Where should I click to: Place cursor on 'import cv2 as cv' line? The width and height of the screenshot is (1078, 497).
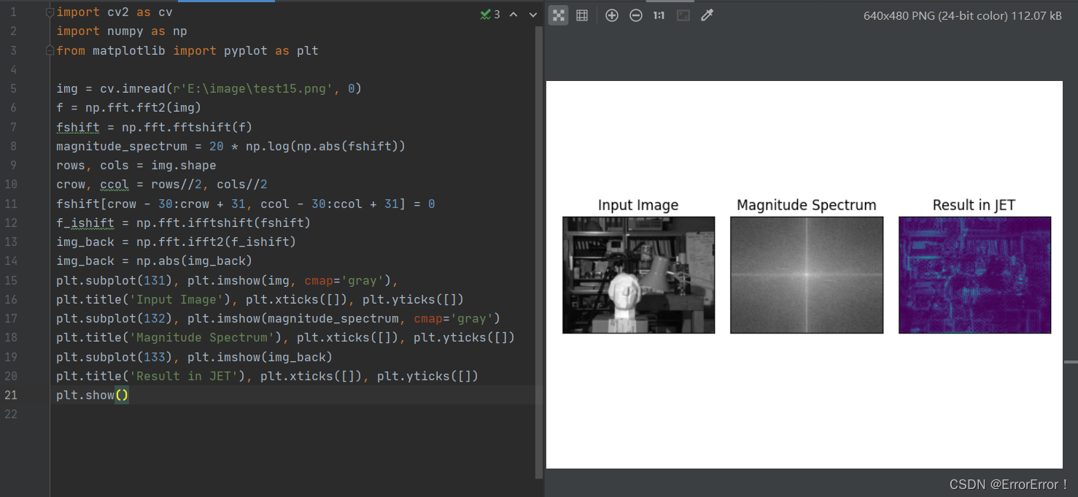(115, 12)
